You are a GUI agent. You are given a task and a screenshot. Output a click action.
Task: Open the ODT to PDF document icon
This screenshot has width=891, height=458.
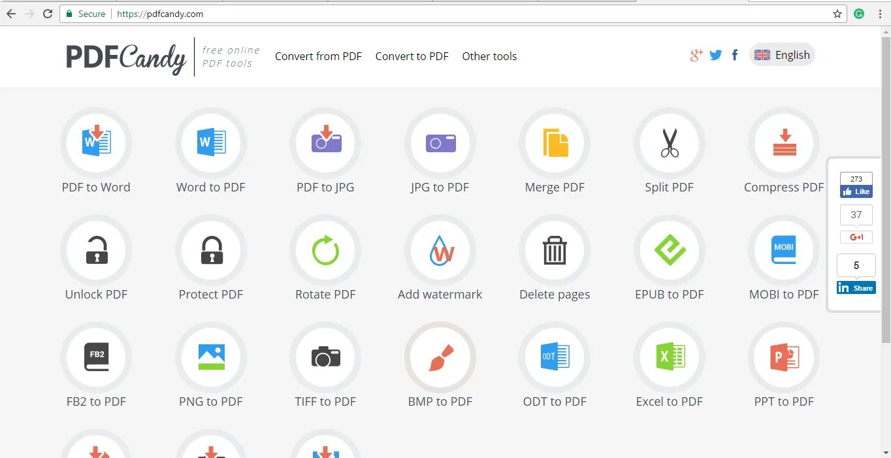pos(555,357)
